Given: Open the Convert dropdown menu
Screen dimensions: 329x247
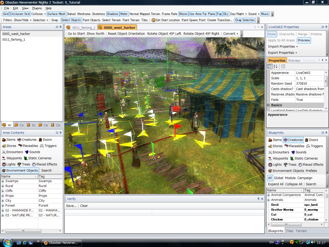Looking at the screenshot, I should pos(231,34).
